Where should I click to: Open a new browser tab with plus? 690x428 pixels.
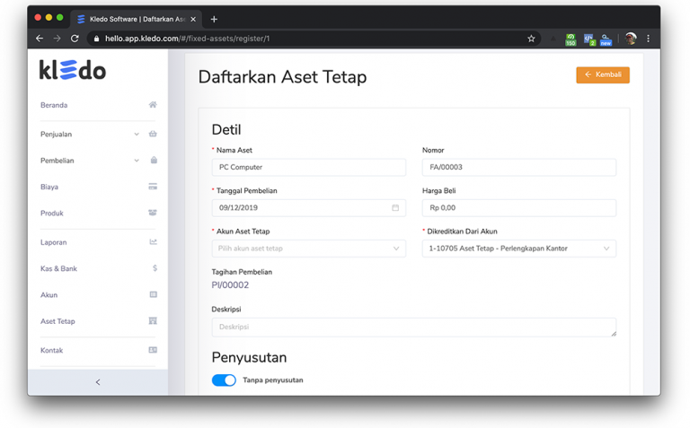pyautogui.click(x=214, y=19)
